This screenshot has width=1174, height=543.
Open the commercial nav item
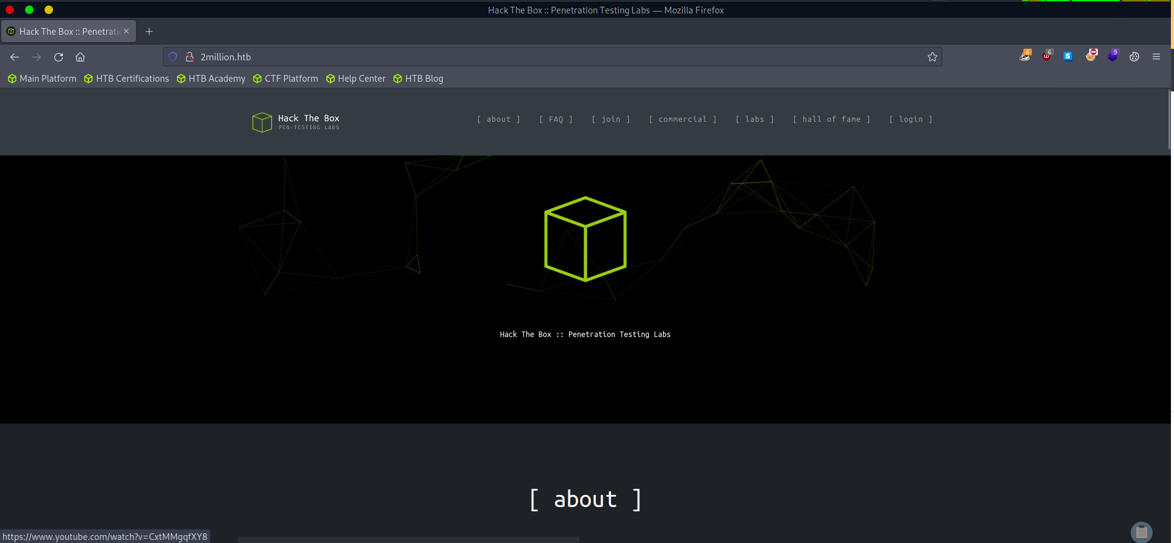tap(683, 119)
